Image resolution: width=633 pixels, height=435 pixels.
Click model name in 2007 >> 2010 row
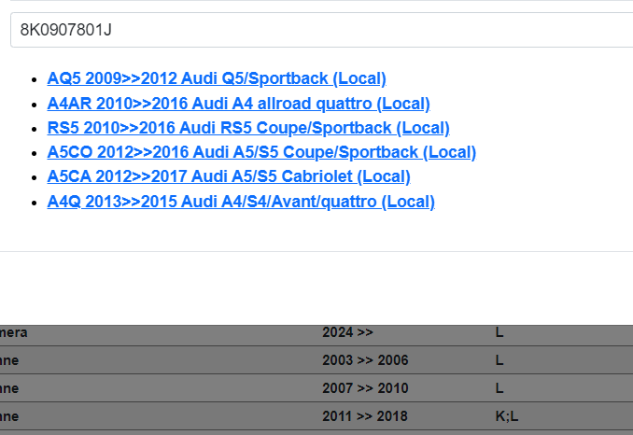9,387
